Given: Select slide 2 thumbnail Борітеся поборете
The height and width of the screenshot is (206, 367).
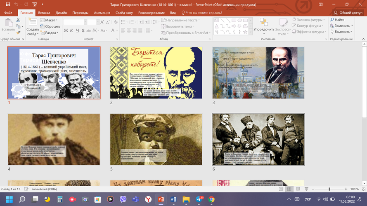Looking at the screenshot, I should pos(156,73).
